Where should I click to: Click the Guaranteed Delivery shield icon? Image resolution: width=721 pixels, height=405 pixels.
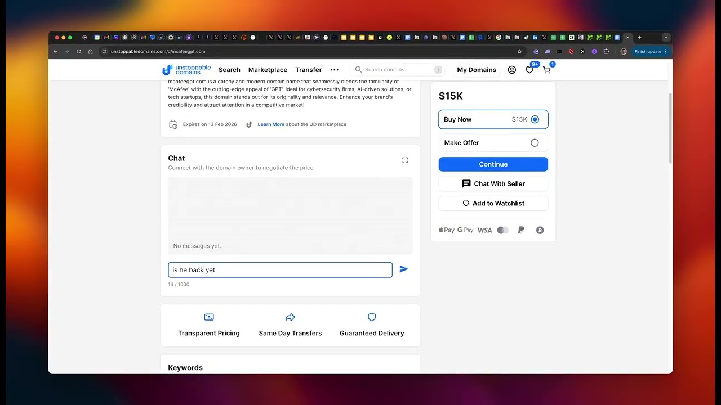[x=372, y=317]
